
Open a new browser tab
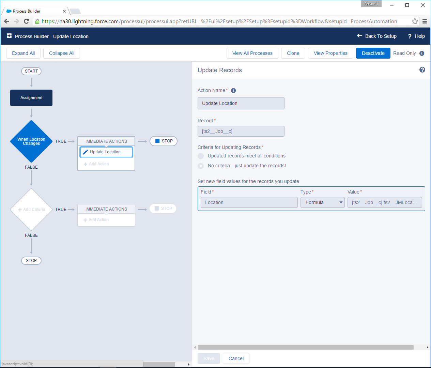pos(75,11)
